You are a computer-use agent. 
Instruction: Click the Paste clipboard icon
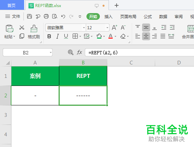[x=9, y=28]
